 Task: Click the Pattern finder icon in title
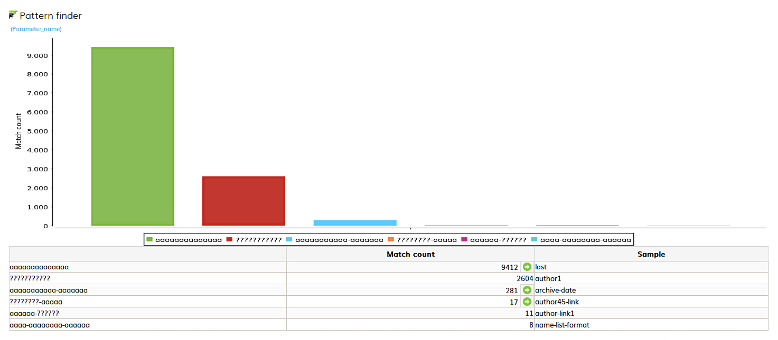(12, 15)
